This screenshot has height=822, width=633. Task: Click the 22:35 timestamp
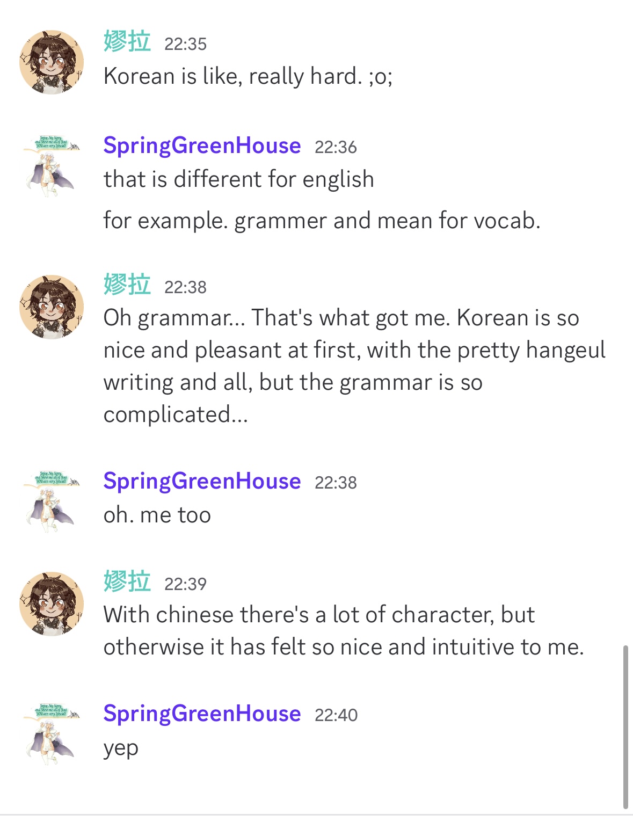coord(185,44)
